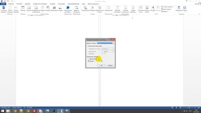Image resolution: width=201 pixels, height=113 pixels.
Task: Select the начать с radio button
Action: pyautogui.click(x=89, y=61)
